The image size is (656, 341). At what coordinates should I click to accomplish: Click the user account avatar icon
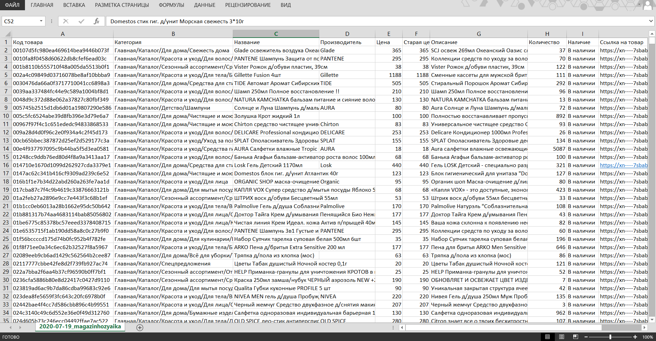click(x=648, y=5)
